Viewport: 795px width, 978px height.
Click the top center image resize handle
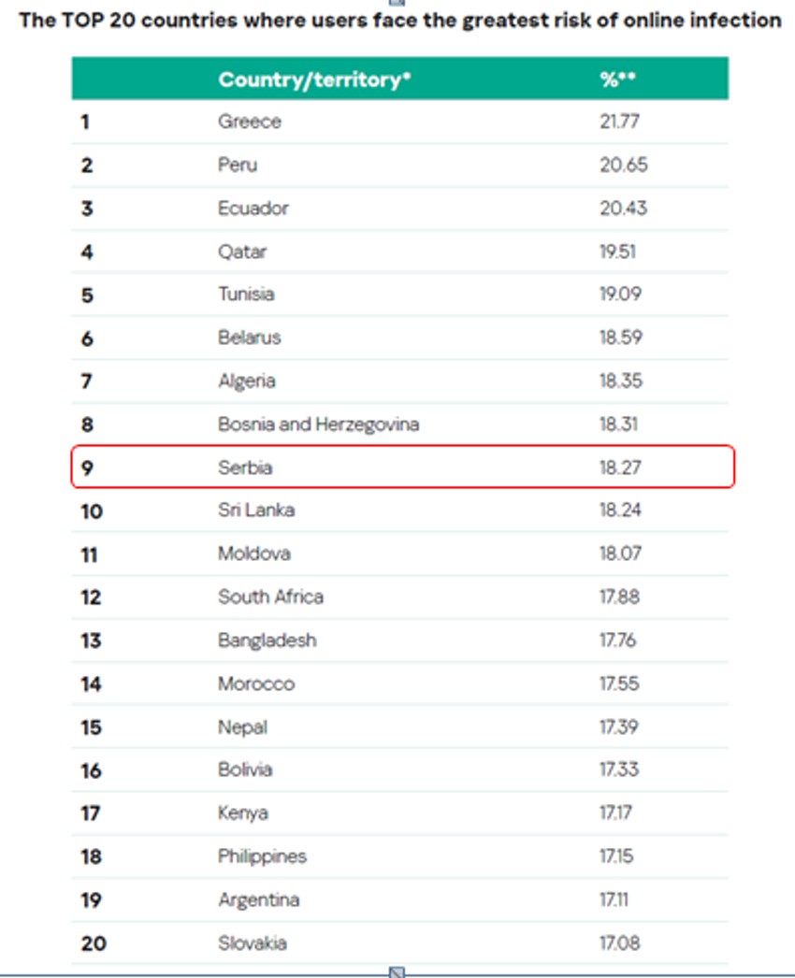click(x=397, y=3)
